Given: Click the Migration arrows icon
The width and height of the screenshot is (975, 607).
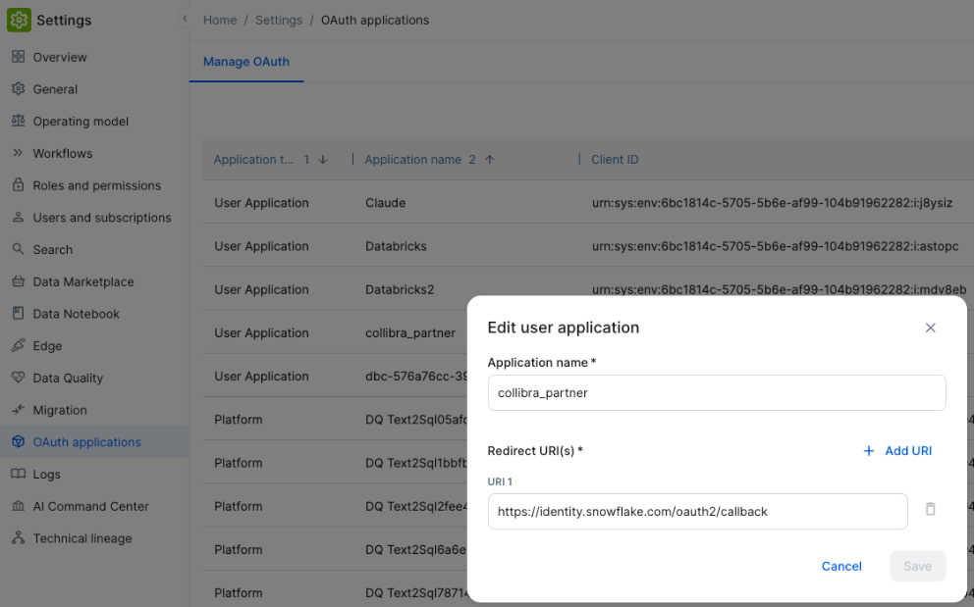Looking at the screenshot, I should pos(18,410).
